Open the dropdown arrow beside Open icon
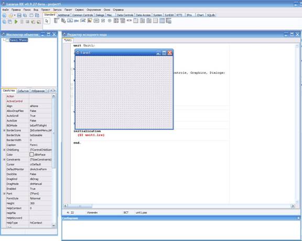Screen dimensions: 302x241 pyautogui.click(x=15, y=15)
